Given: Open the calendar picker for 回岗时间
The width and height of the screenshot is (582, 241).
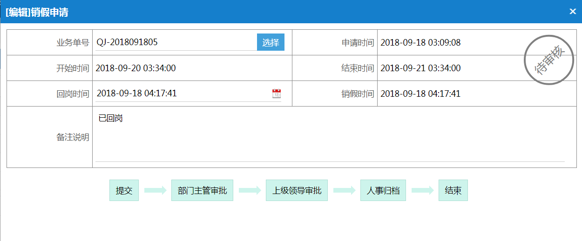Looking at the screenshot, I should pos(277,94).
